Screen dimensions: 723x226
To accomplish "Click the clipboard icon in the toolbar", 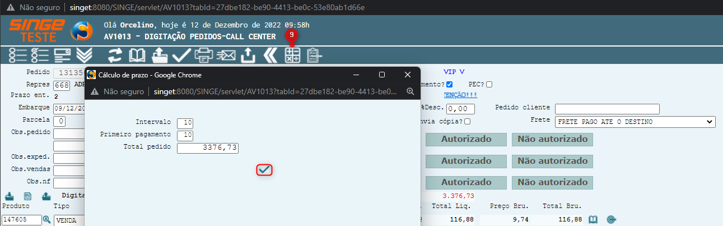I will tap(314, 55).
